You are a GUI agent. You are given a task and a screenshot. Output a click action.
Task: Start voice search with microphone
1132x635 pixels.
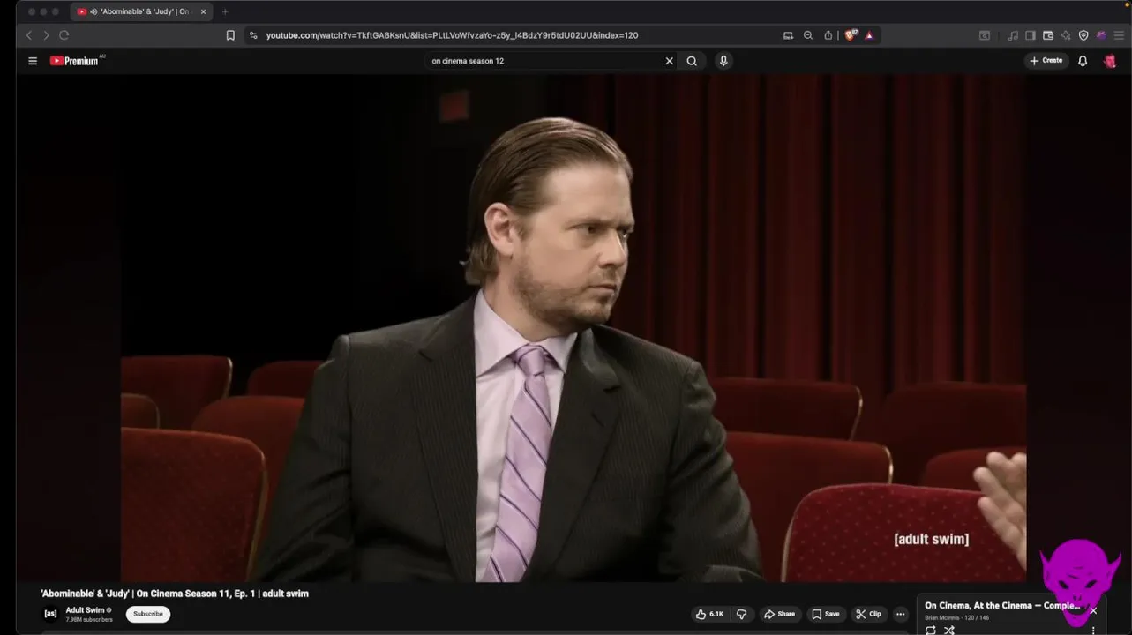723,61
